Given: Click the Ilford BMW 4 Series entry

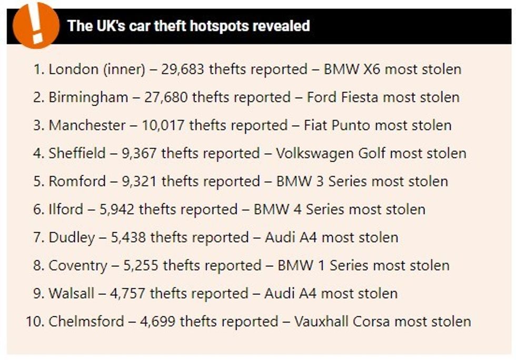Looking at the screenshot, I should click(229, 209).
